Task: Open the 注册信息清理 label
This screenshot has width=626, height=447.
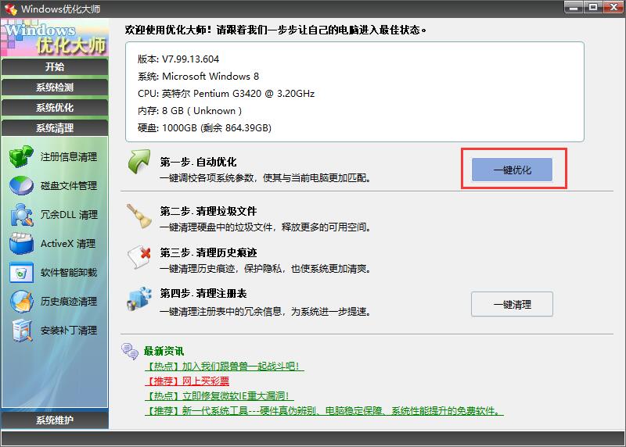Action: tap(69, 157)
